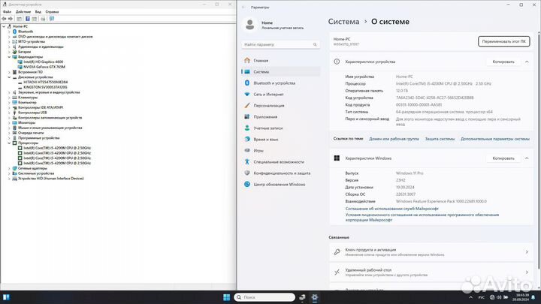Viewport: 541px width, 304px height.
Task: Select the KINGSTON SV300S37A120G disk entry
Action: (x=45, y=87)
